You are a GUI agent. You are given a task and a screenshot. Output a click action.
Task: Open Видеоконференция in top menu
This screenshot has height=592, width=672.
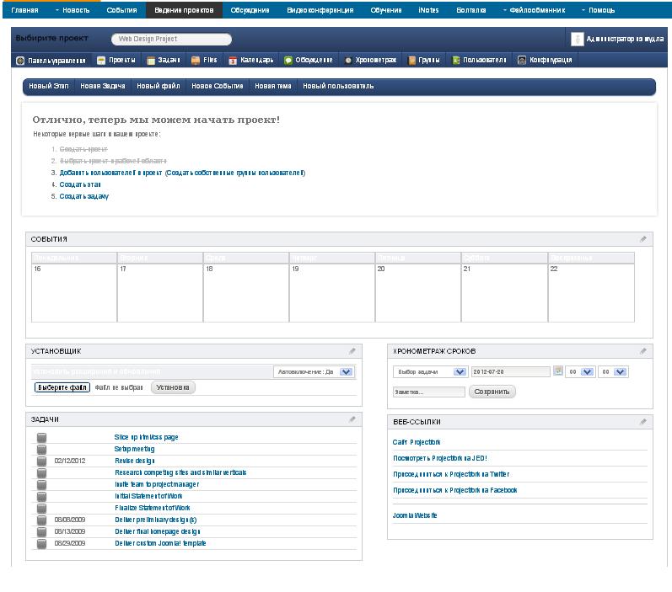click(320, 10)
